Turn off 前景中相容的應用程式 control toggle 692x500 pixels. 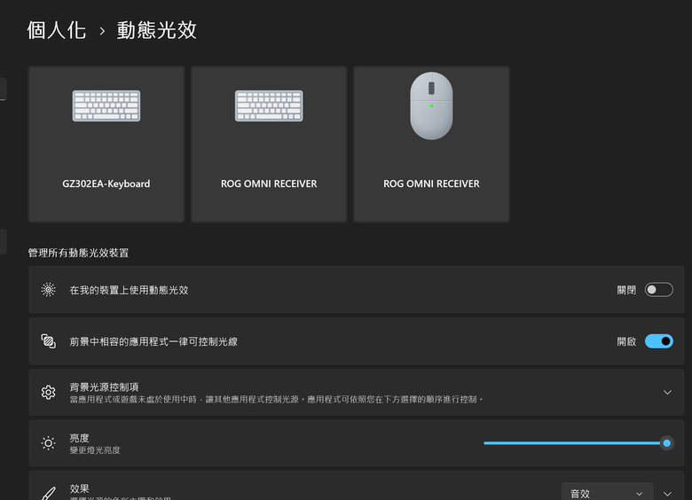[658, 341]
